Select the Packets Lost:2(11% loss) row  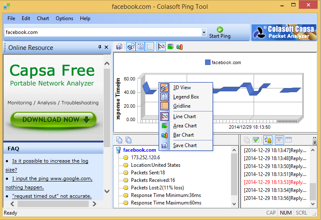(157, 188)
